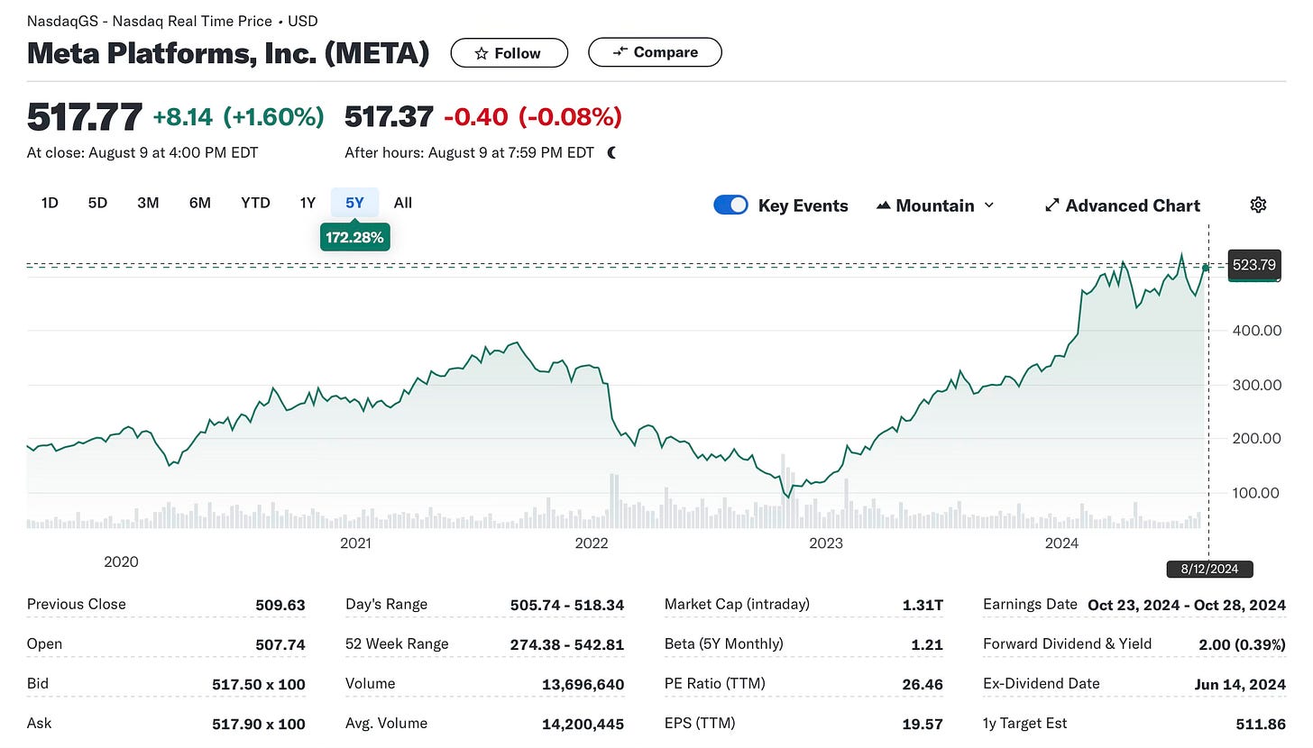The height and width of the screenshot is (748, 1313).
Task: Click the after-hours price 517.37
Action: [390, 117]
